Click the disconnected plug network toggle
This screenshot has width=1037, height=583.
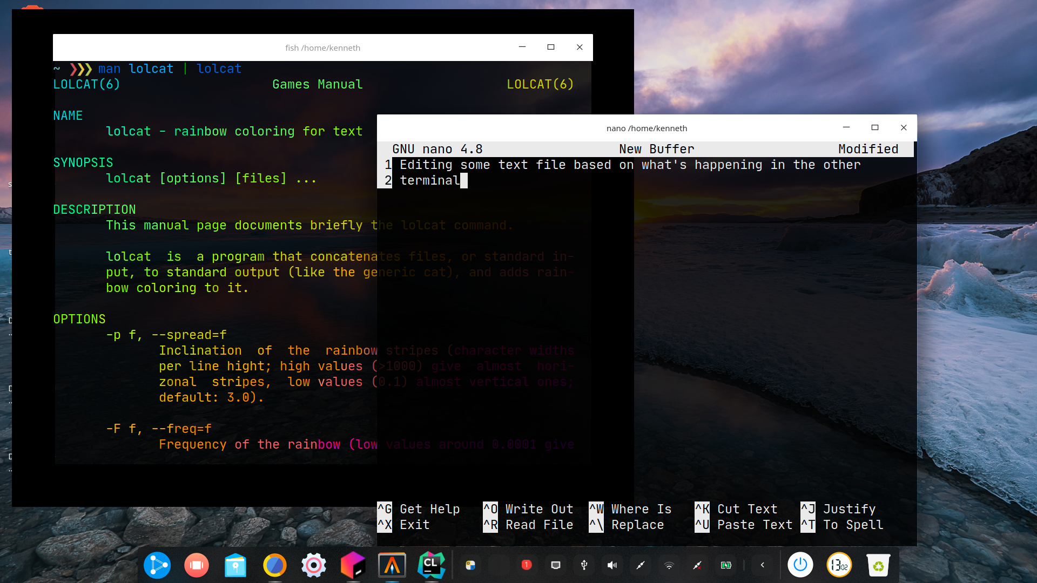click(x=697, y=565)
